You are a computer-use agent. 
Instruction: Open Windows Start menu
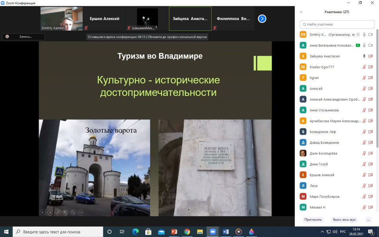tap(6, 232)
